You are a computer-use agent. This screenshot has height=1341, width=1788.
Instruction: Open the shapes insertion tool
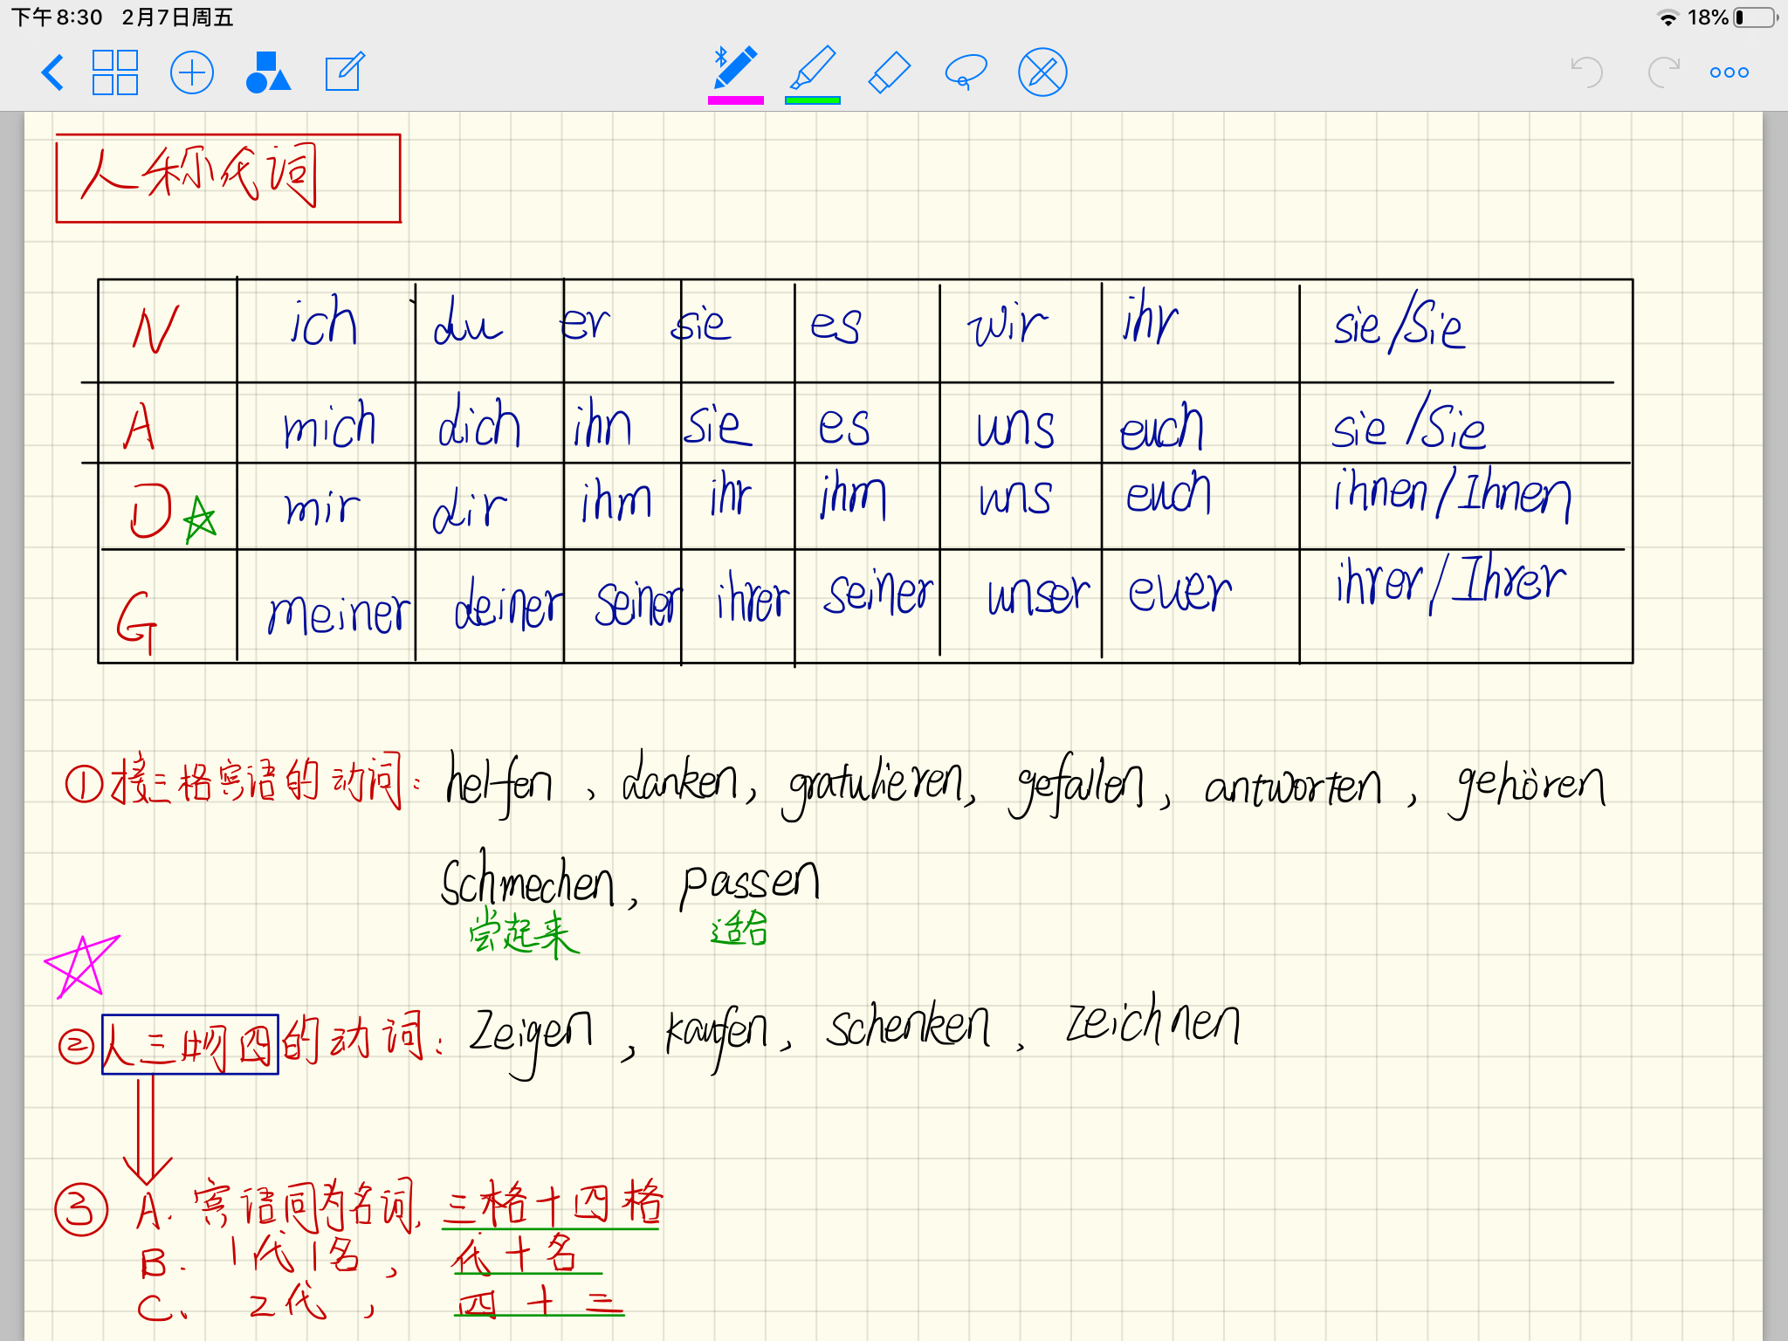[267, 72]
